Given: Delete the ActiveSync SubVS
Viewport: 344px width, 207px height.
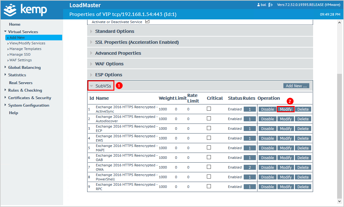Looking at the screenshot, I should (303, 109).
